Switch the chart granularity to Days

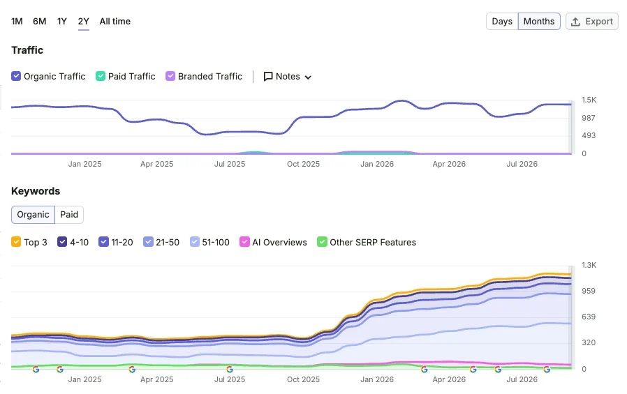click(502, 22)
